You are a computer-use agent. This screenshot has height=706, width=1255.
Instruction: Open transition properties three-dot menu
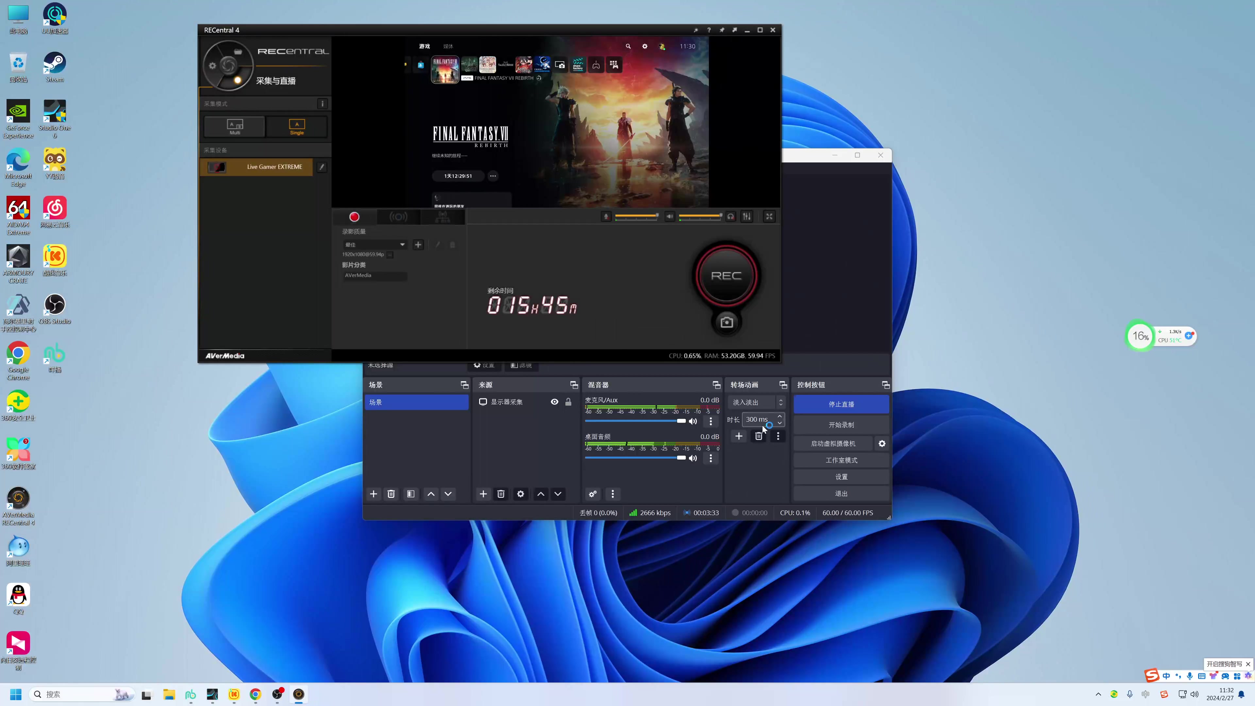click(x=778, y=436)
